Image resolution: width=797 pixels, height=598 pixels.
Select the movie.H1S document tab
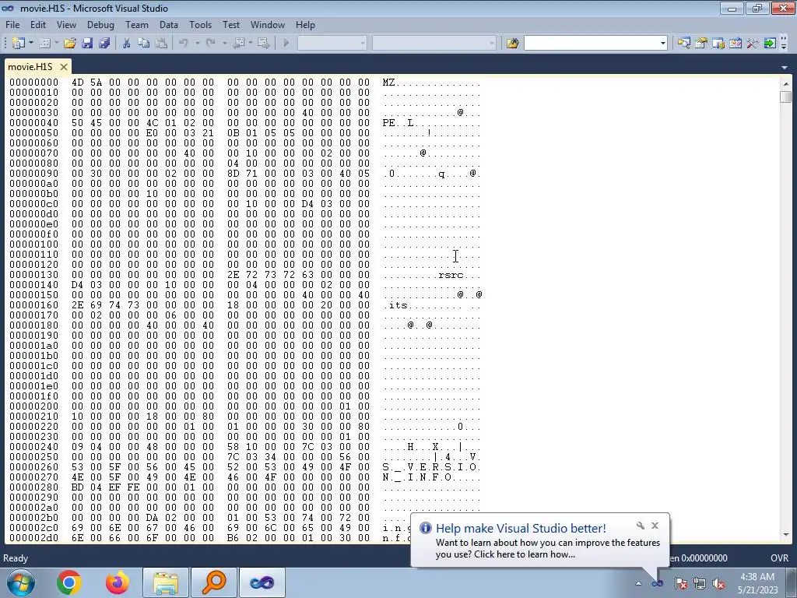pos(30,67)
